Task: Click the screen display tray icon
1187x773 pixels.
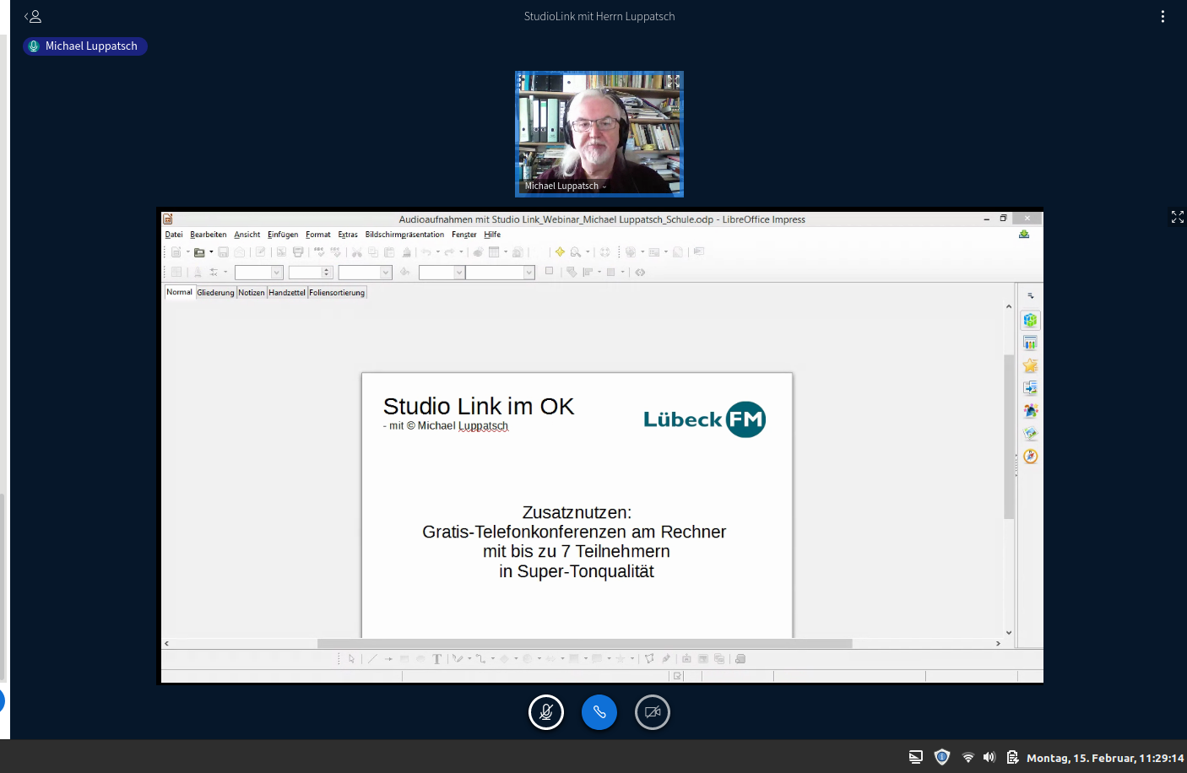Action: [x=915, y=758]
